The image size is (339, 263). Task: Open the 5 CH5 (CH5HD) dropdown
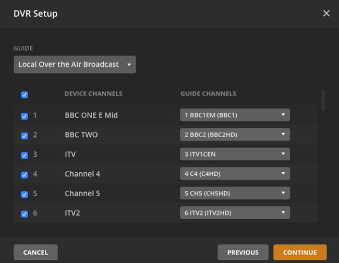(x=235, y=193)
